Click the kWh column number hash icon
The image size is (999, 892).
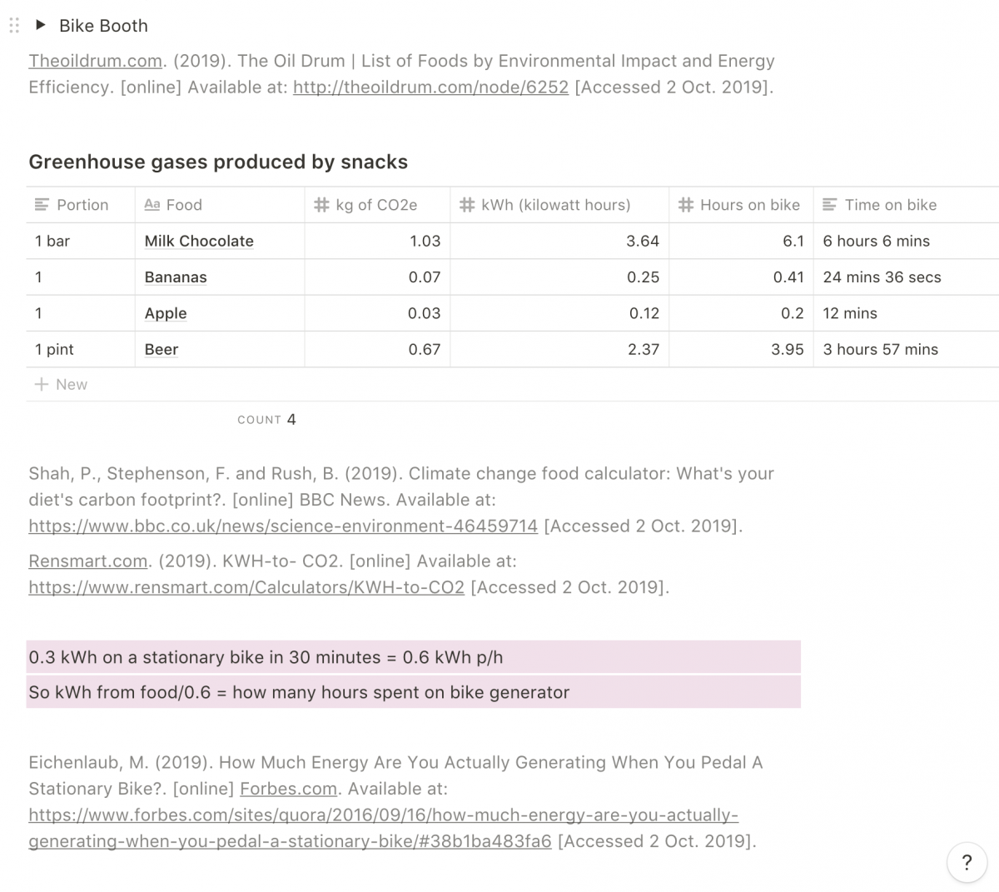(x=467, y=205)
